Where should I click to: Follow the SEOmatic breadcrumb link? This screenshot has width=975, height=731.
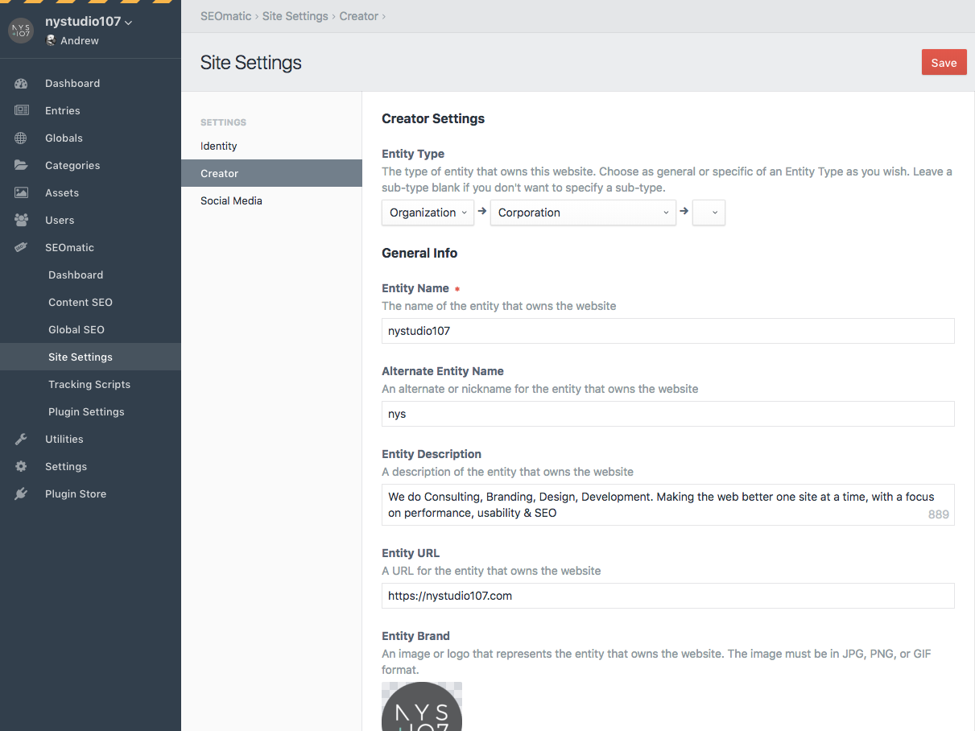[x=226, y=16]
